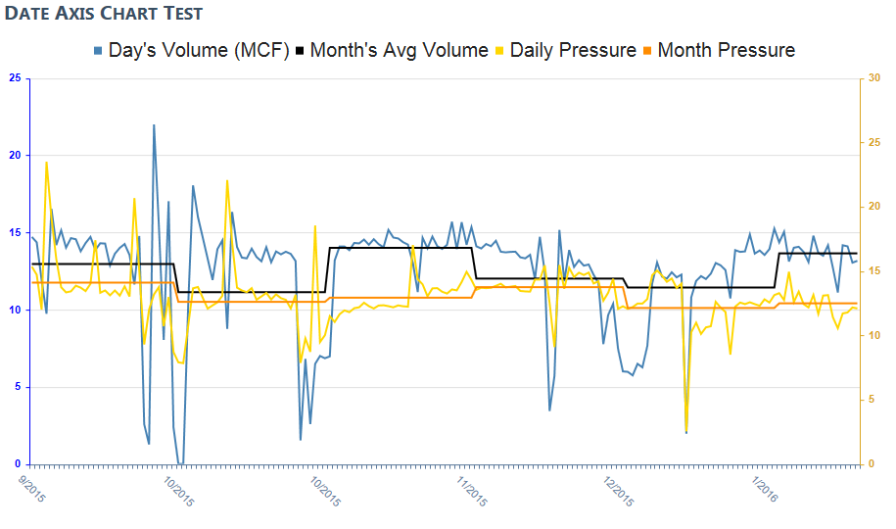The image size is (896, 529).
Task: Click the 20 tick on left blue axis
Action: [15, 156]
